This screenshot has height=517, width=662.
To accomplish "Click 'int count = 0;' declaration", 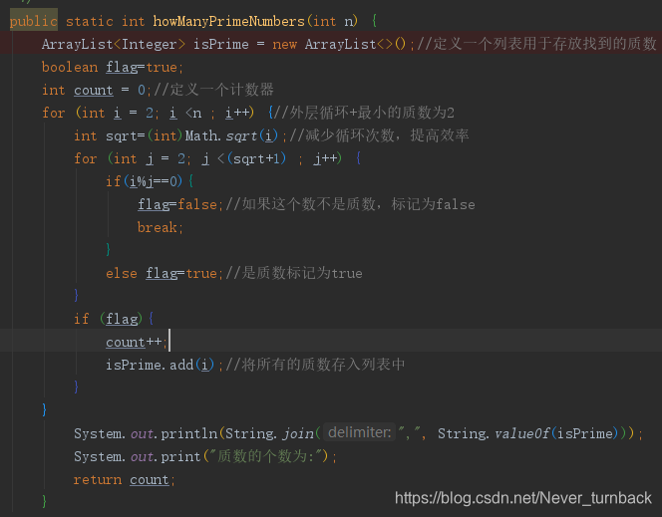I will pos(97,90).
